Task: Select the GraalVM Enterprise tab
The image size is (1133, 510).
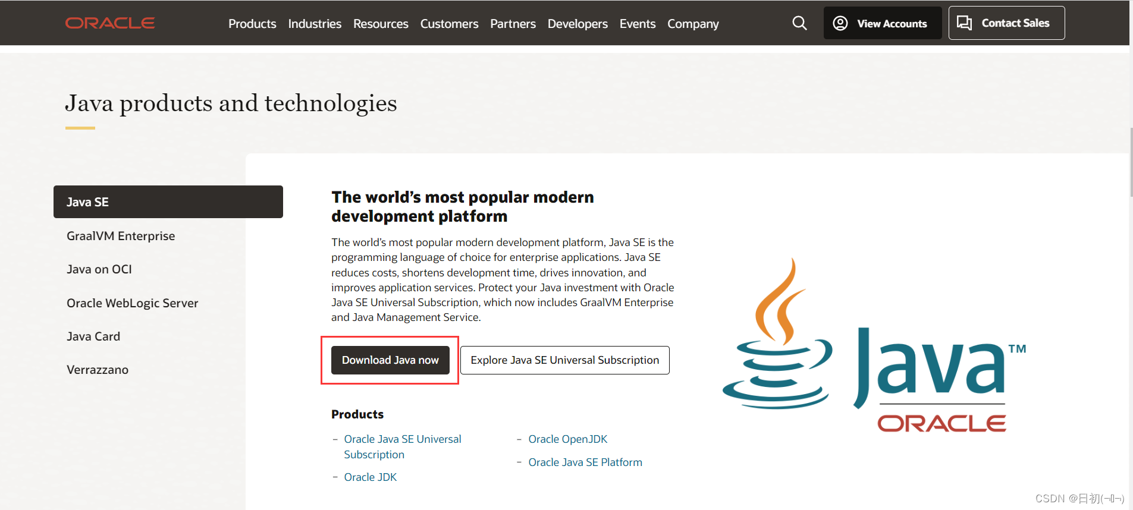Action: pyautogui.click(x=121, y=236)
